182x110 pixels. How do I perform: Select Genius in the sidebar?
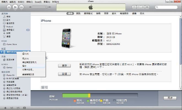(x=9, y=67)
